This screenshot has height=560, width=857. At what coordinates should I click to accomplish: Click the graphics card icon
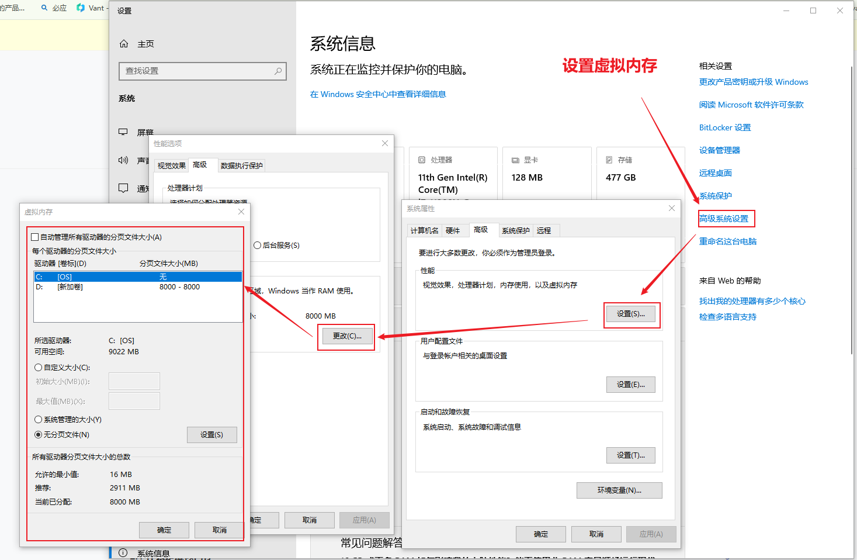click(x=515, y=160)
